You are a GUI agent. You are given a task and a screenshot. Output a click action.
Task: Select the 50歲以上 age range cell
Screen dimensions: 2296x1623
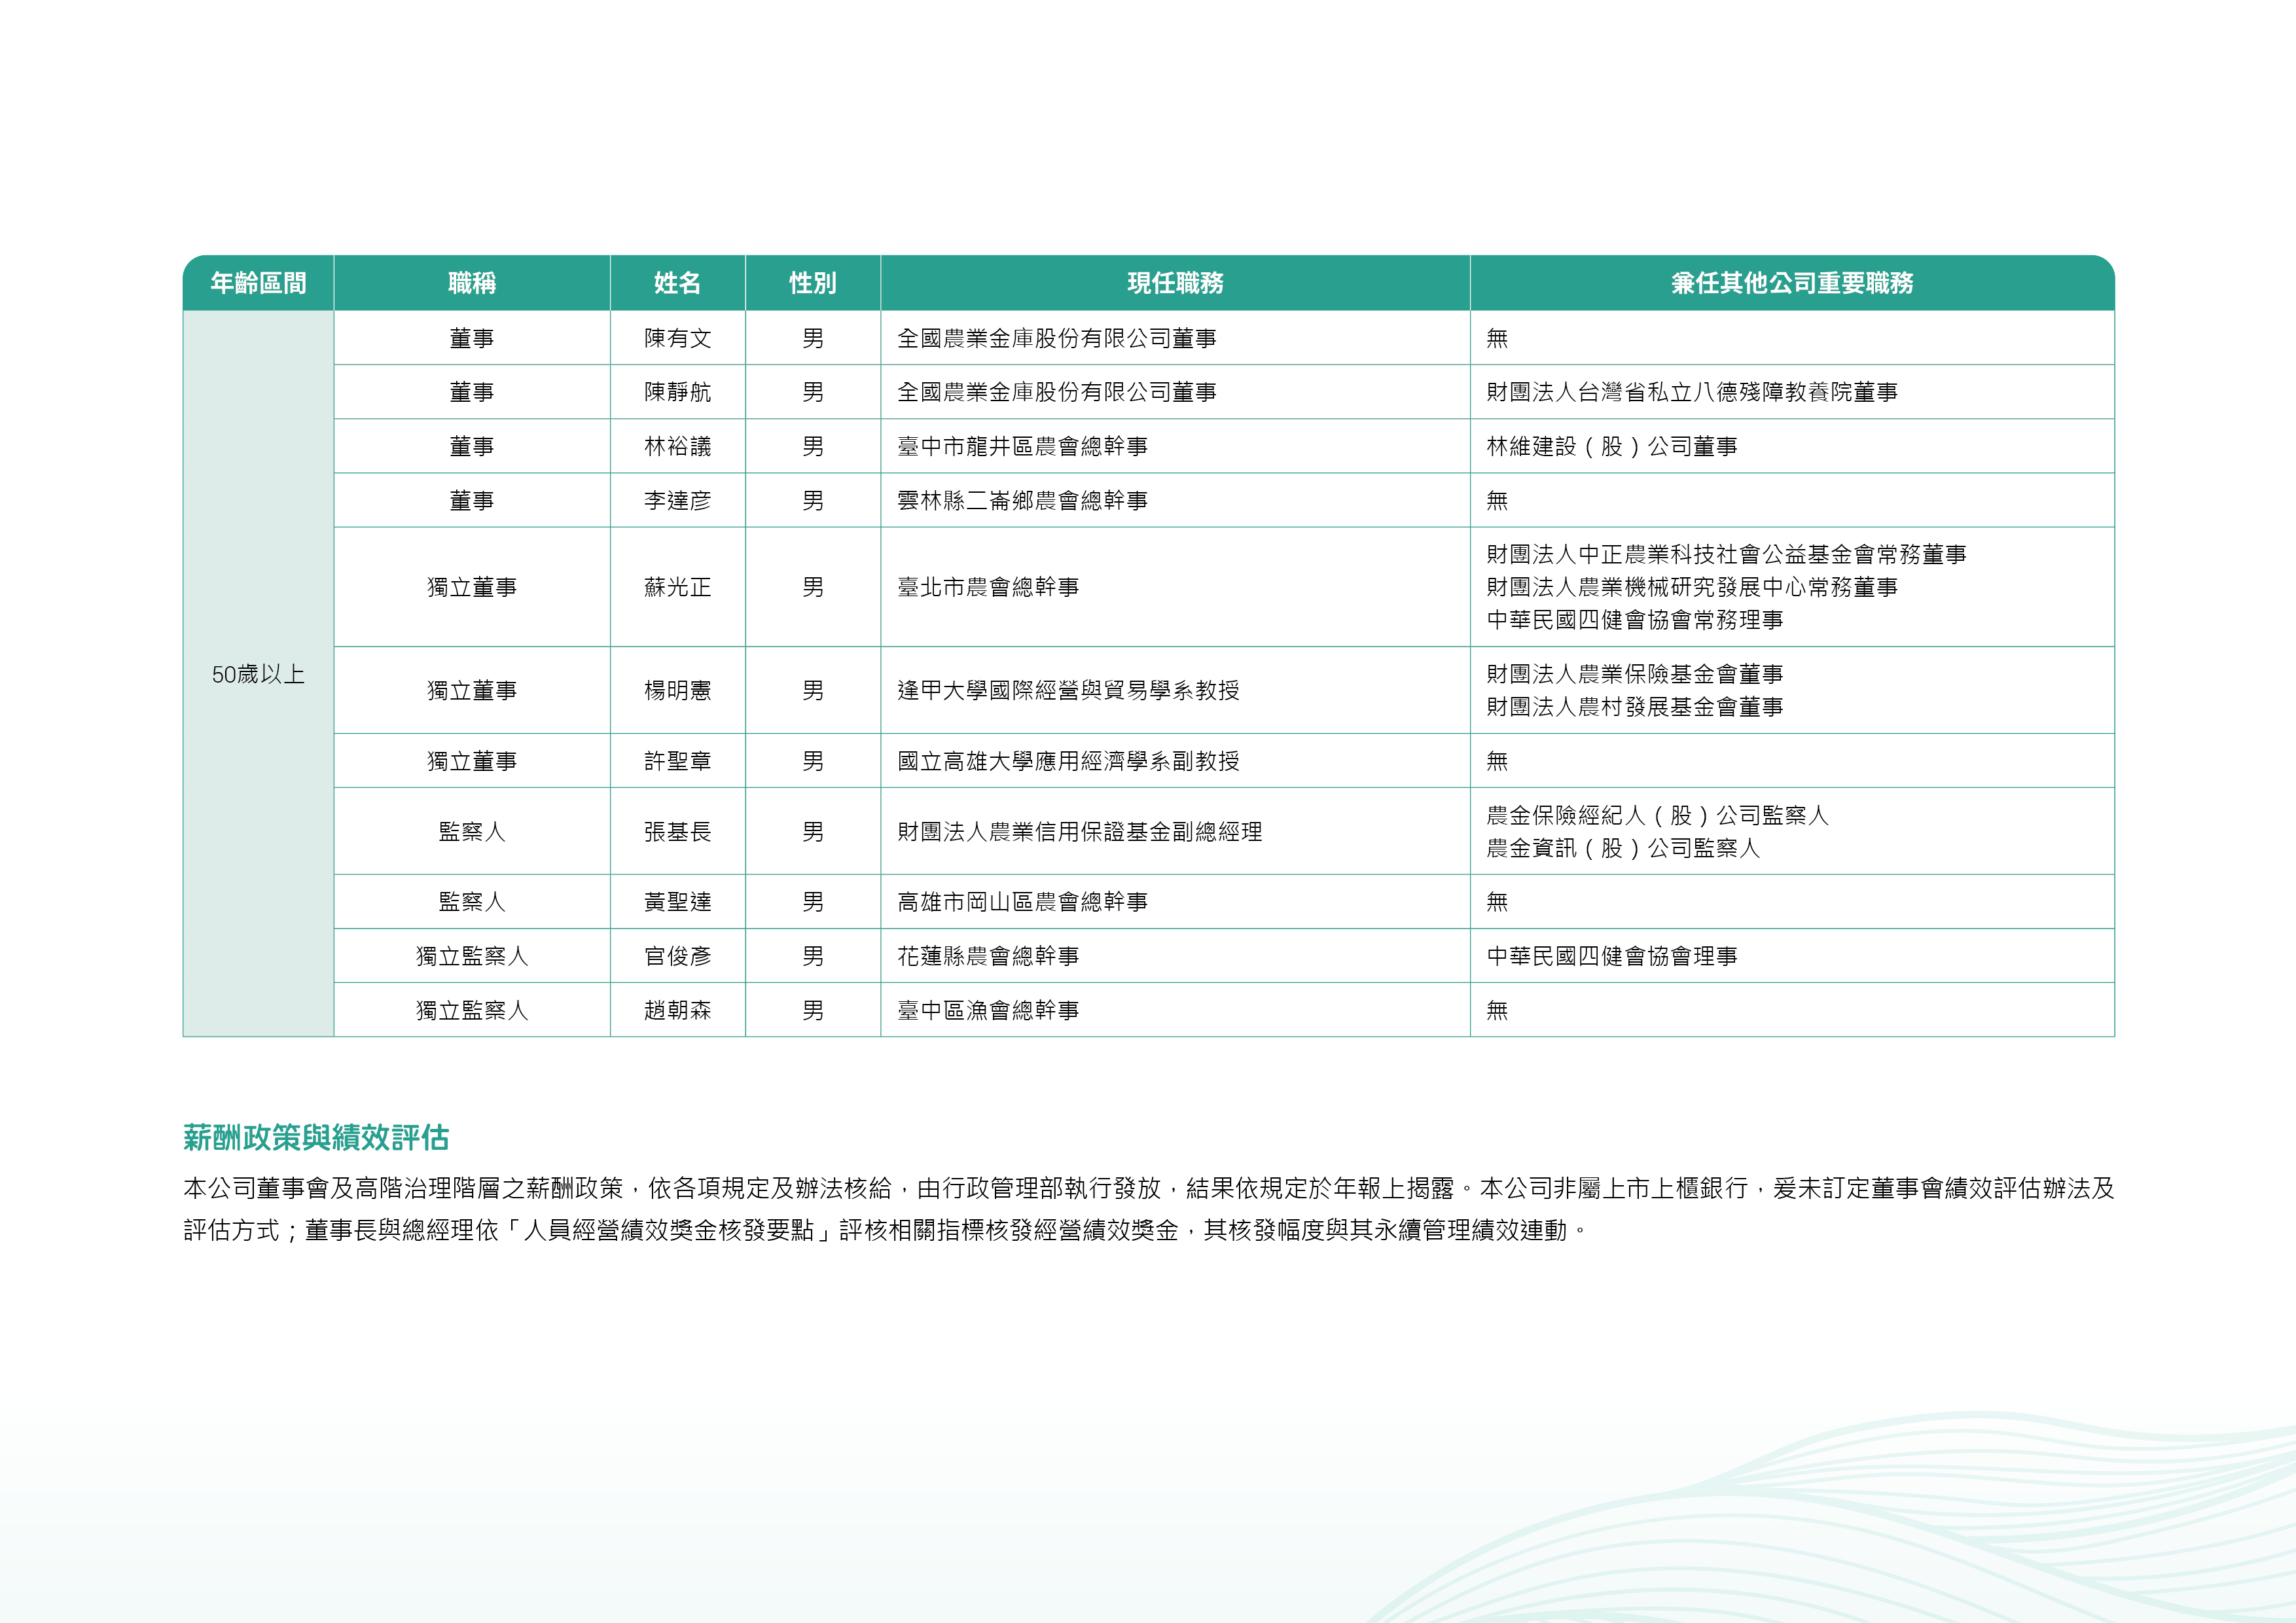coord(258,674)
